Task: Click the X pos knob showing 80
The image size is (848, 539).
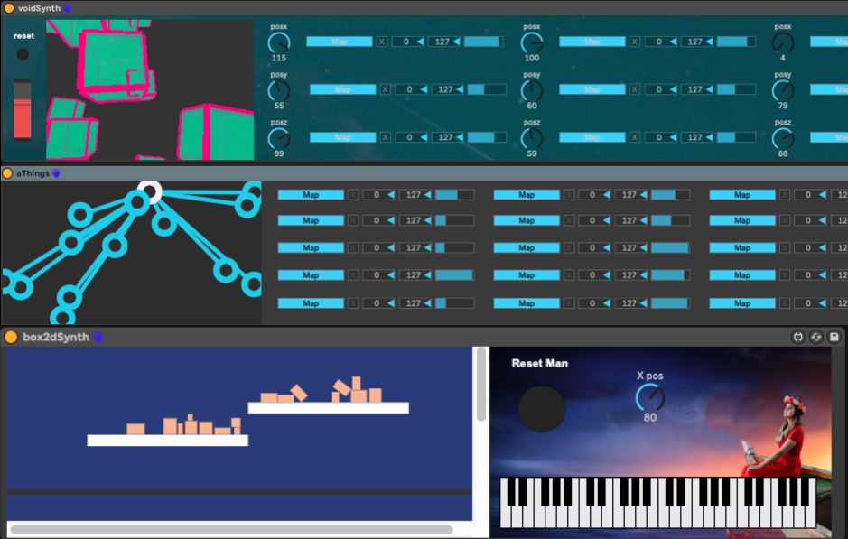Action: (x=649, y=397)
